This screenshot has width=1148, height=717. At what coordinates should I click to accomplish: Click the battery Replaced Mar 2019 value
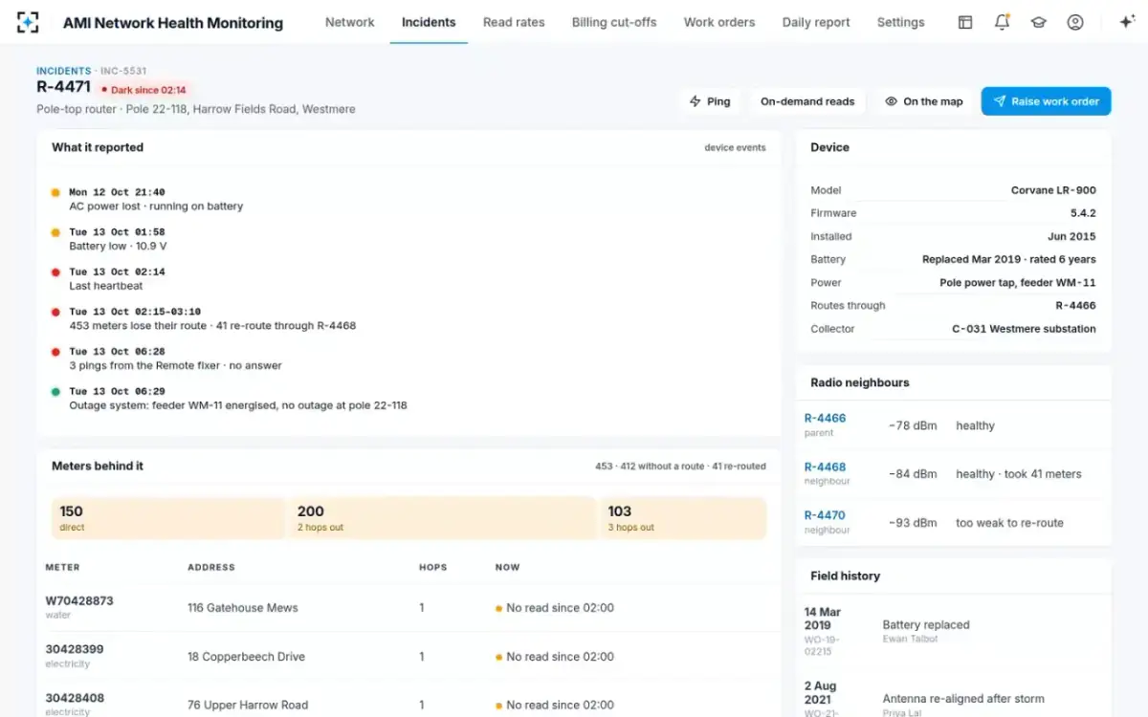click(x=1009, y=259)
